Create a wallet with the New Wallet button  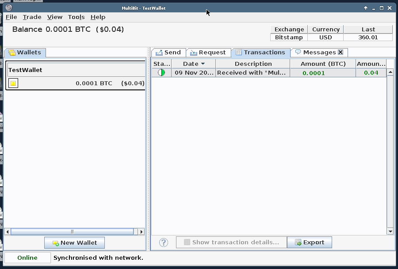[x=74, y=242]
